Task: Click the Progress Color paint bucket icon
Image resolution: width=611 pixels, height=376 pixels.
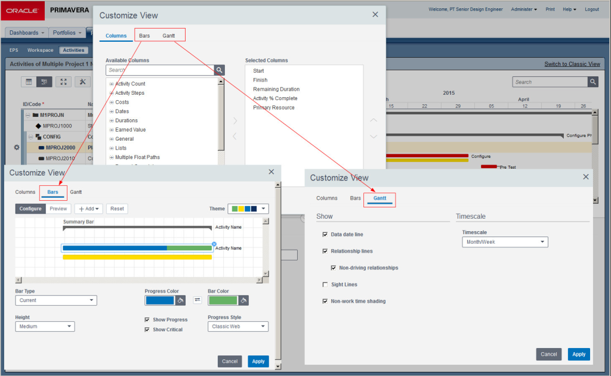Action: point(180,300)
